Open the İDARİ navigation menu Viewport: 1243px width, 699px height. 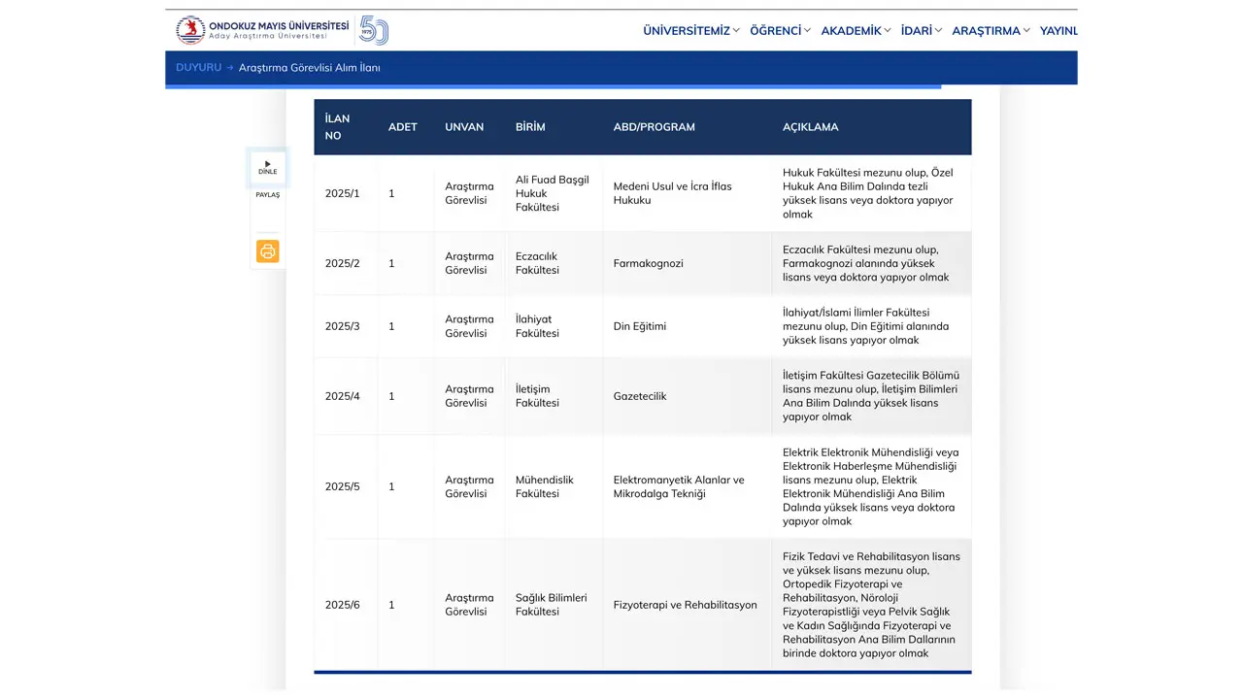point(921,31)
